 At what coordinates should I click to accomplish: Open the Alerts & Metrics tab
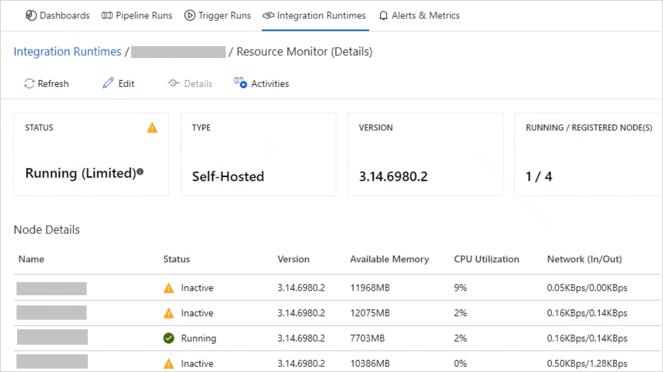[x=419, y=15]
